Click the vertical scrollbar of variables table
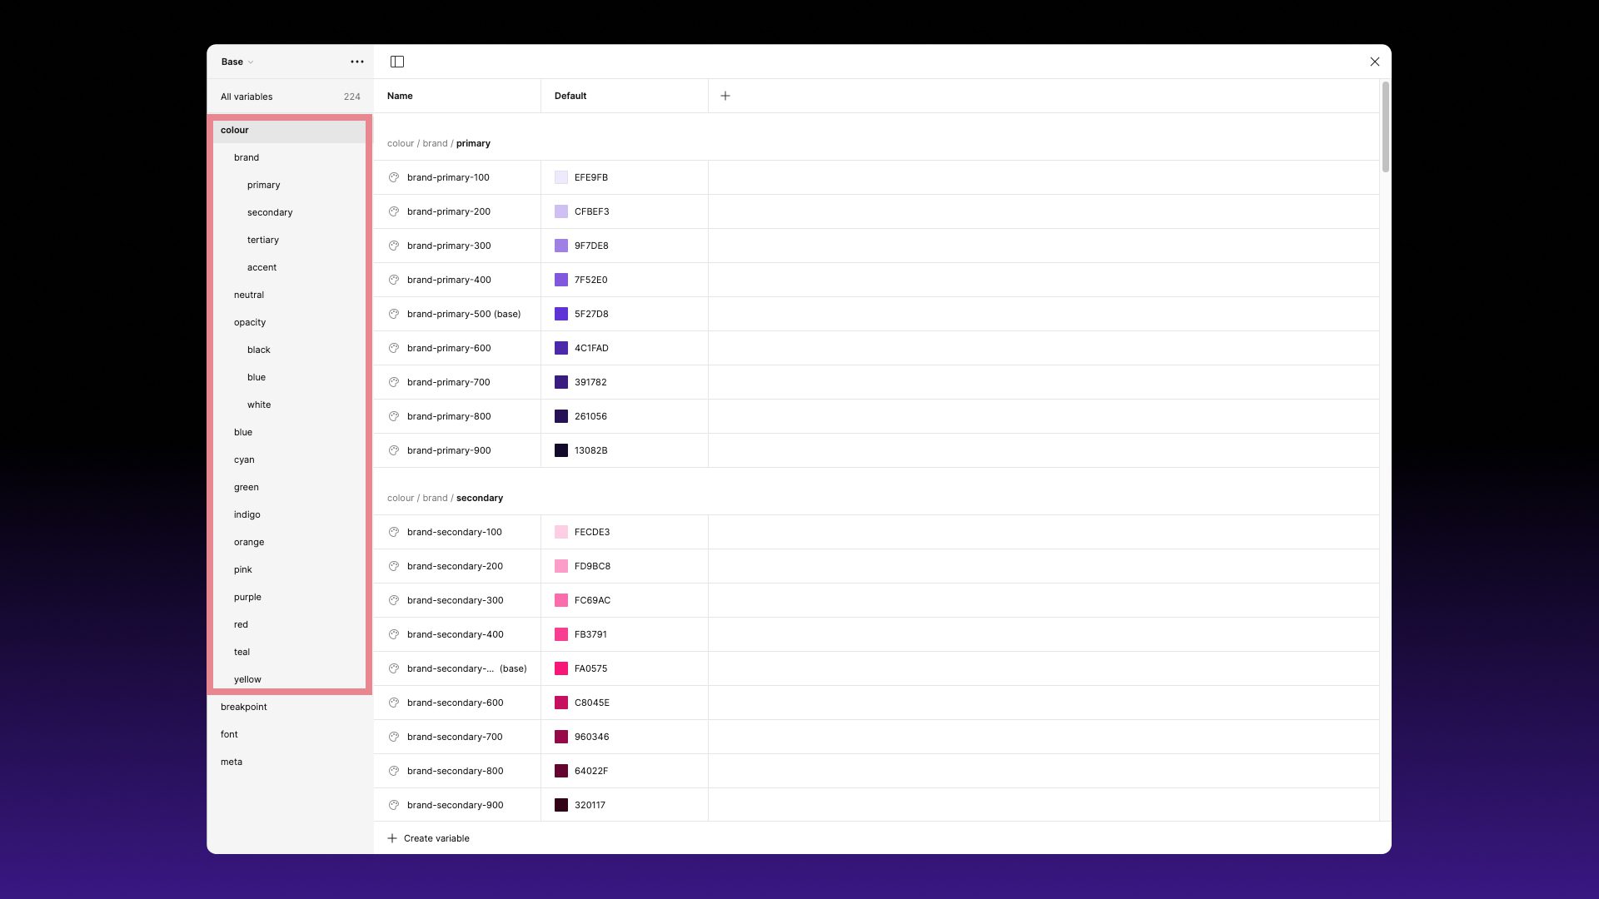The image size is (1599, 899). point(1385,127)
